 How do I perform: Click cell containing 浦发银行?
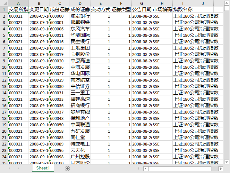[80, 16]
